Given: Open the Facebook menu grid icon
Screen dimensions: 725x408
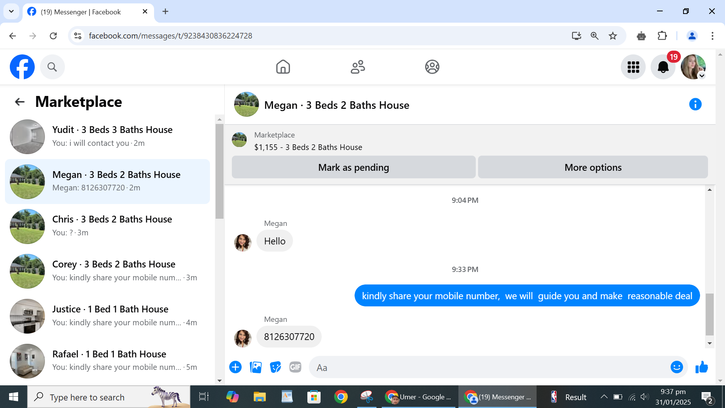Looking at the screenshot, I should [633, 67].
